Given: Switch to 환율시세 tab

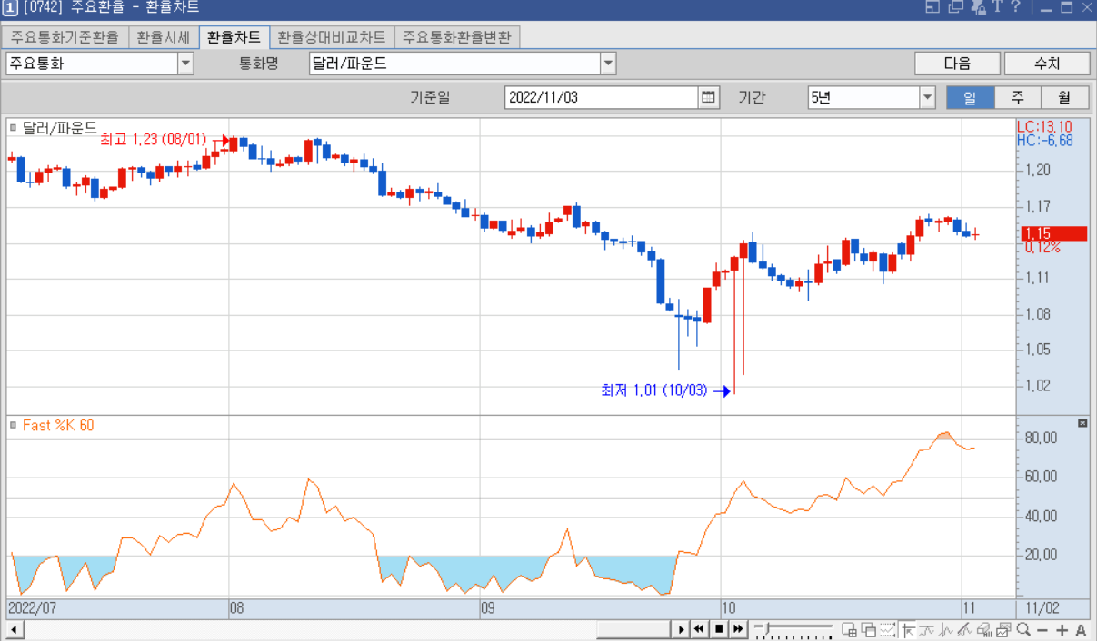Looking at the screenshot, I should click(164, 37).
